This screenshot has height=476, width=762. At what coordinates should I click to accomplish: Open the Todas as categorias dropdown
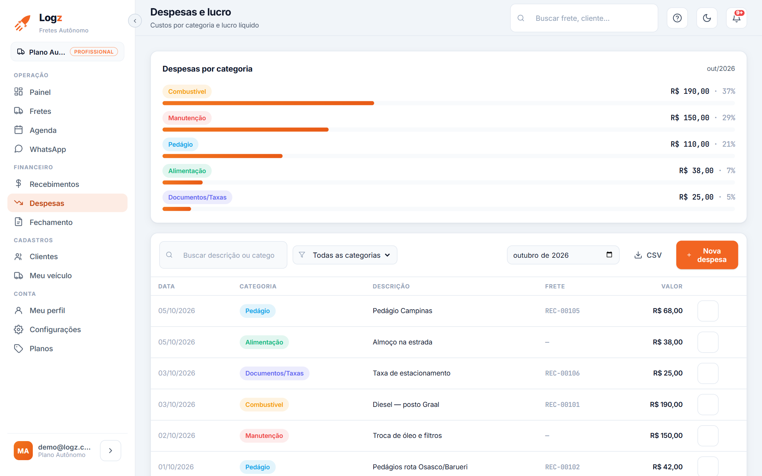coord(345,255)
